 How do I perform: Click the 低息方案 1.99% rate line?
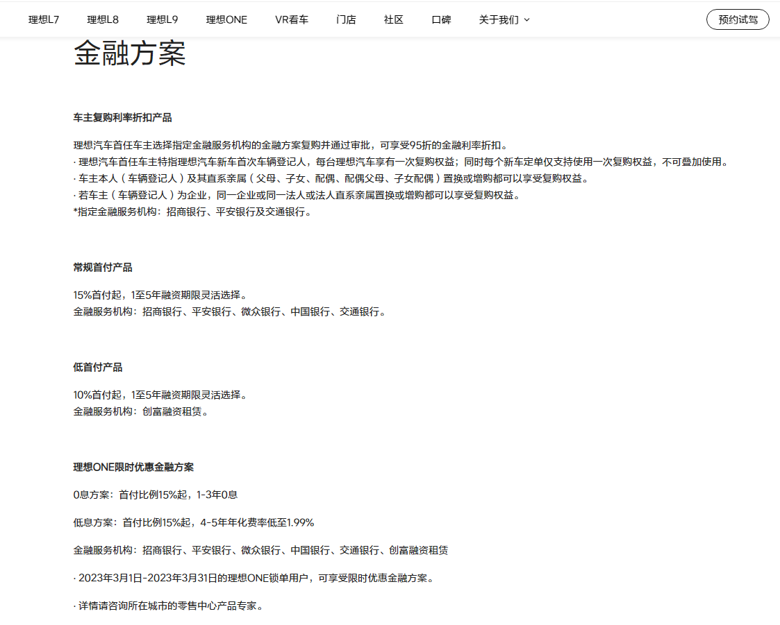click(x=194, y=522)
